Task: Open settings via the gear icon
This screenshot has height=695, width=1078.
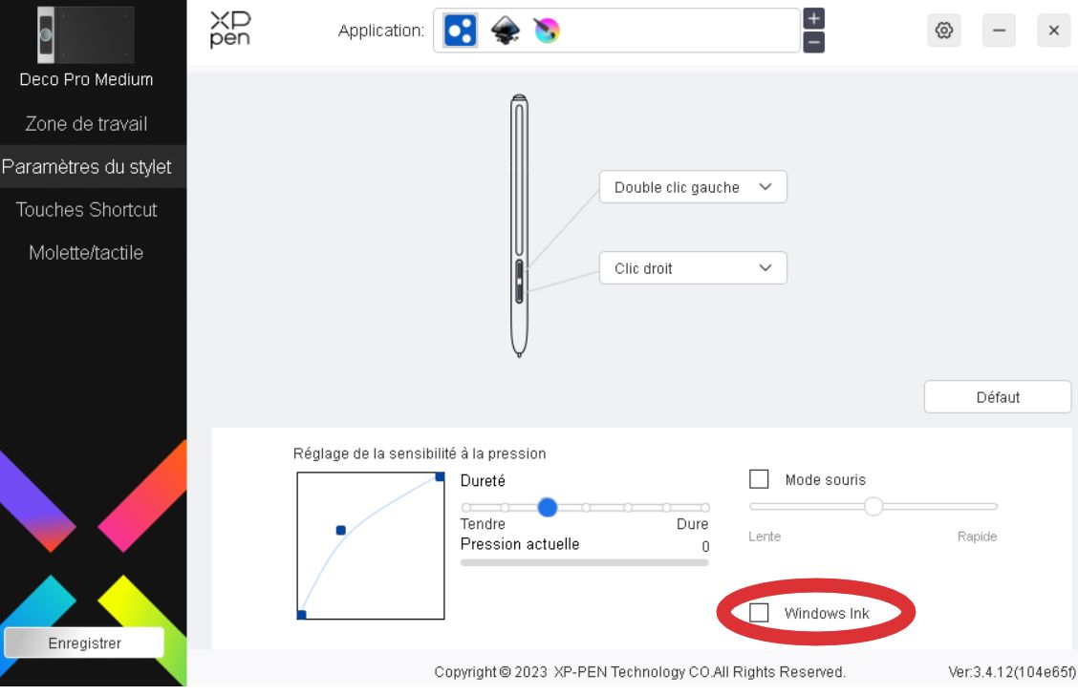Action: [x=944, y=31]
